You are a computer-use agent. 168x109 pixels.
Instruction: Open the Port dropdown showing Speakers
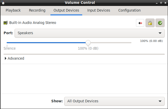(89, 33)
